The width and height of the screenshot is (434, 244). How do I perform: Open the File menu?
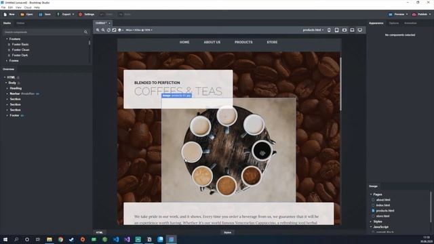(x=3, y=7)
